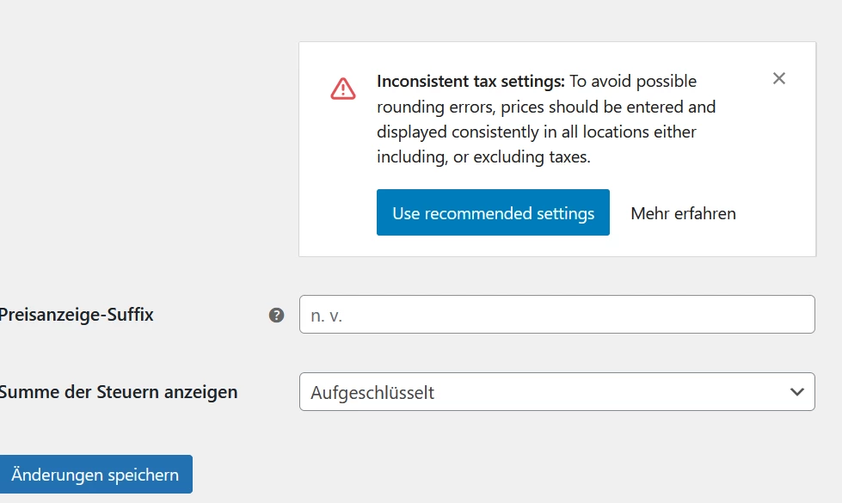Open the Summe der Steuern anzeigen dropdown
The image size is (842, 503).
(556, 392)
